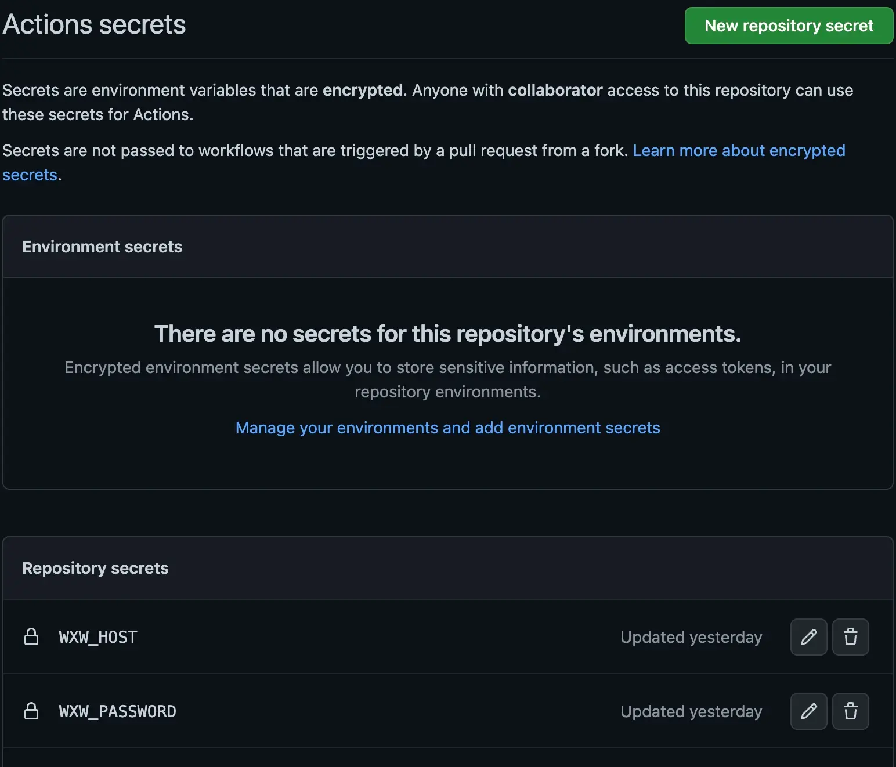Click the 'There are no secrets' heading

point(447,334)
